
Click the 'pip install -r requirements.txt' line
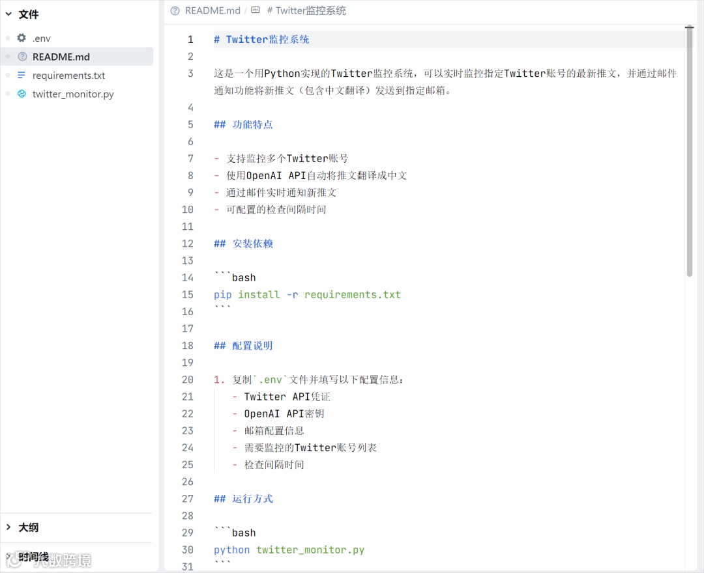point(307,294)
